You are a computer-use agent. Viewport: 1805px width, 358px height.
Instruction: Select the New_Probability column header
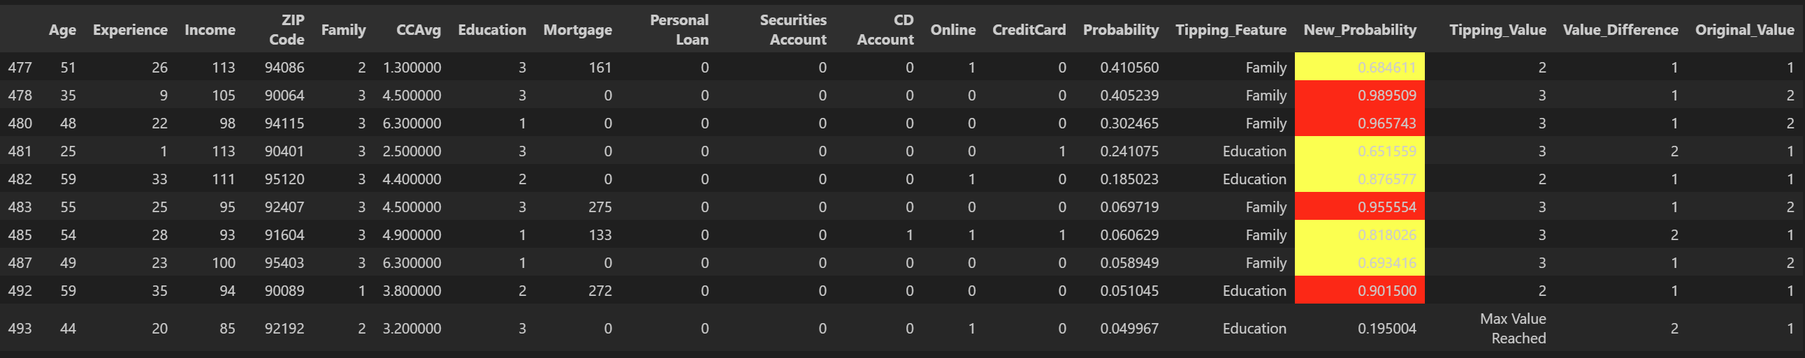tap(1358, 29)
